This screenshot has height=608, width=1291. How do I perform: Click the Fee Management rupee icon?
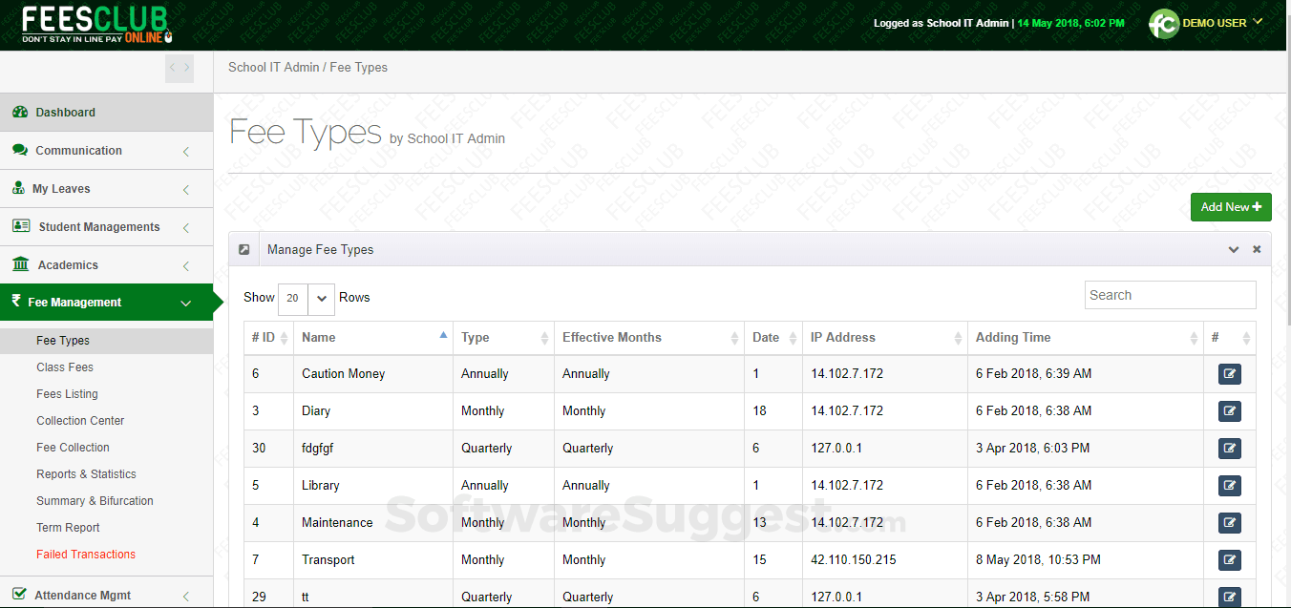pyautogui.click(x=16, y=302)
